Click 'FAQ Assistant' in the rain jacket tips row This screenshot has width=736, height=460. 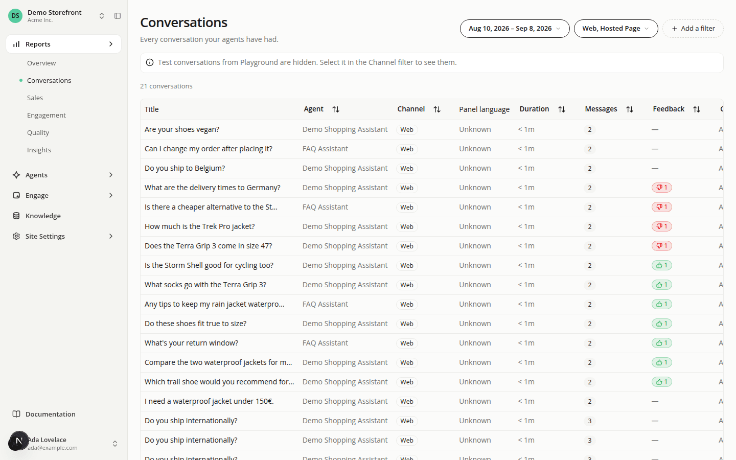click(325, 304)
